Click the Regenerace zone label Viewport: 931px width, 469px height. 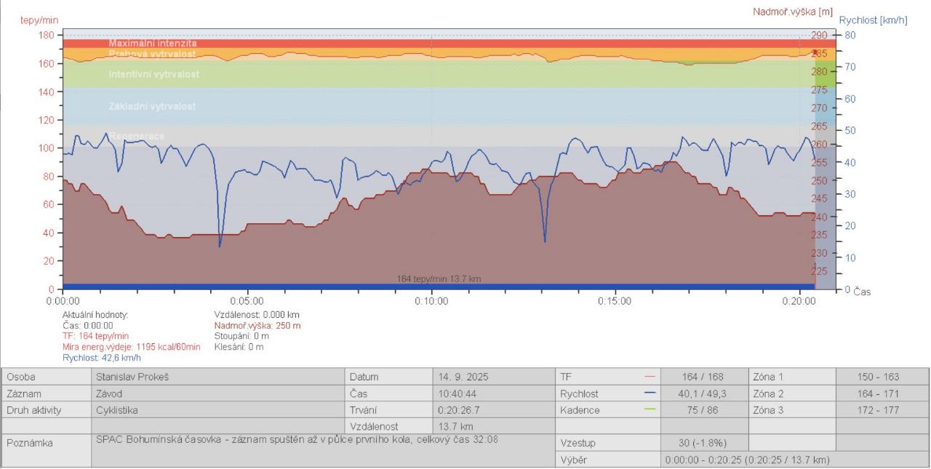click(x=137, y=137)
